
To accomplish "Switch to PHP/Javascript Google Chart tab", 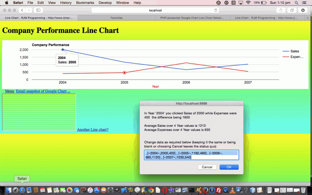I will tap(192, 18).
